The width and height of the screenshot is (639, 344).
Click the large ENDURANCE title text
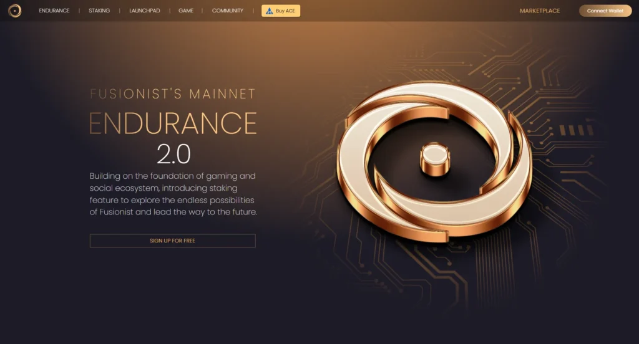tap(173, 123)
